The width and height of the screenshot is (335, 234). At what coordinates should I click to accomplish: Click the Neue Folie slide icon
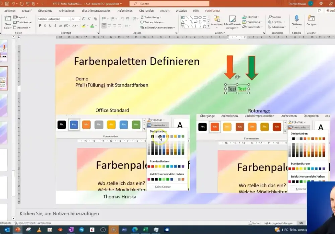pyautogui.click(x=8, y=19)
